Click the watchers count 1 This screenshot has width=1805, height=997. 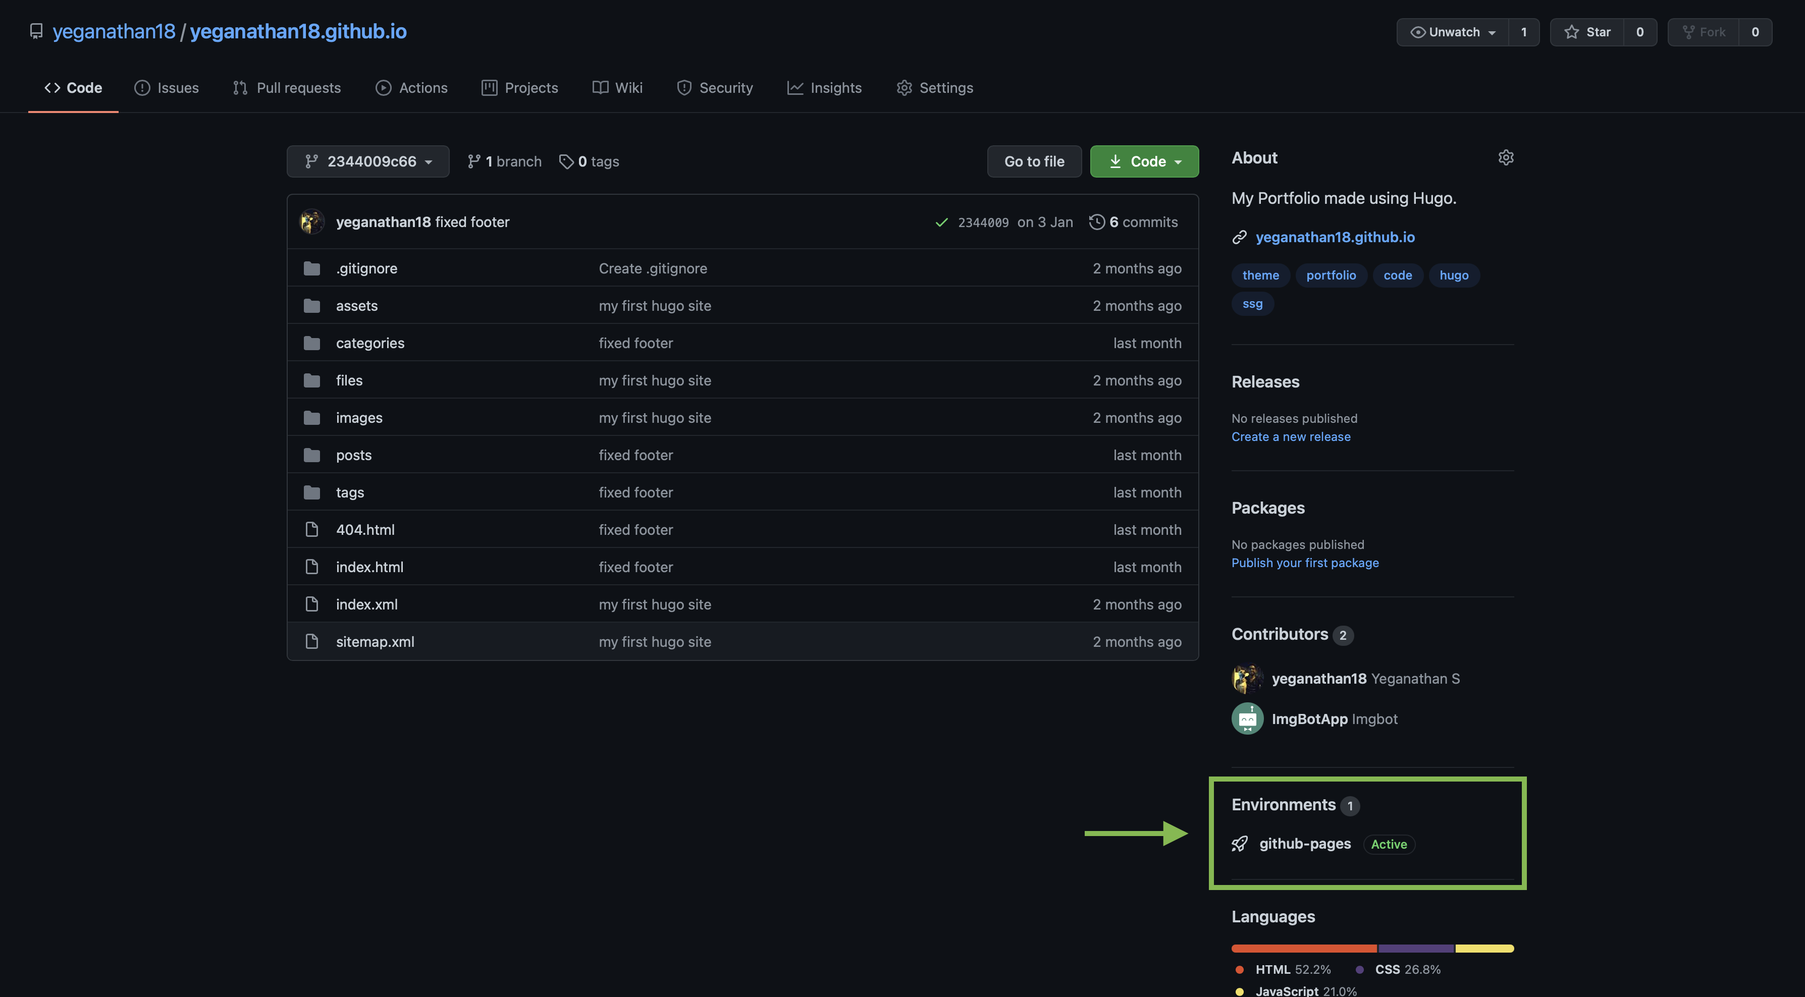pyautogui.click(x=1523, y=32)
